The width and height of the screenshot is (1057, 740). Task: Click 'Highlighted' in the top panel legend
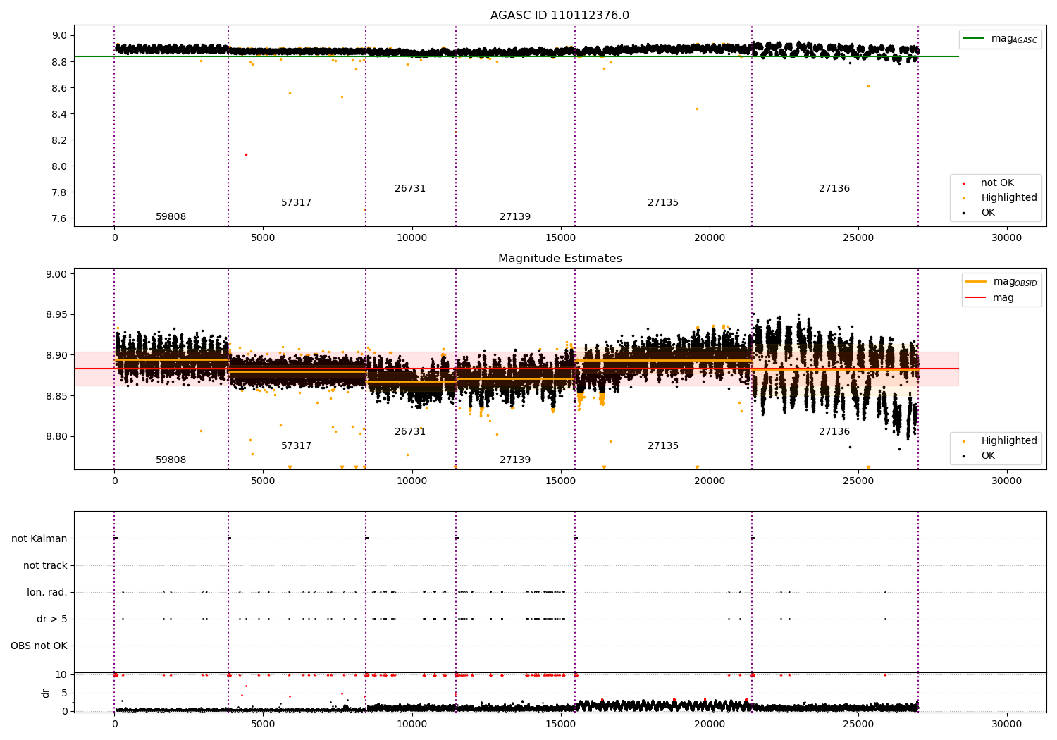click(x=1008, y=198)
